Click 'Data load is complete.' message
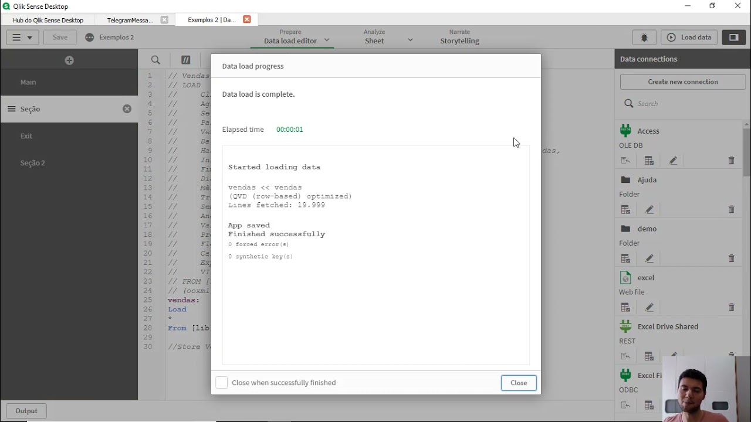 click(258, 94)
